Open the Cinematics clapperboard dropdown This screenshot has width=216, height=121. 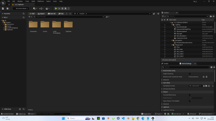click(48, 8)
